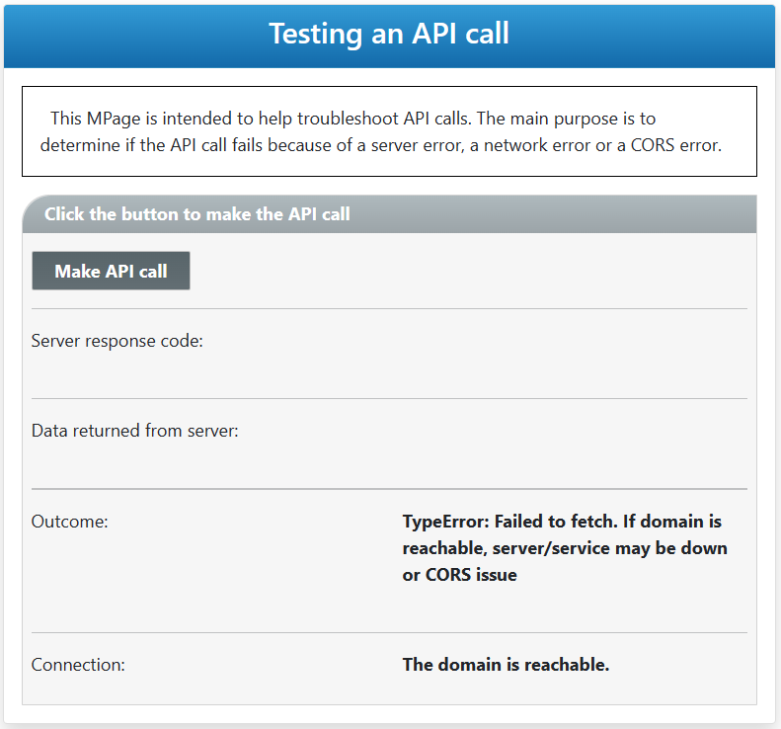Click the divider below Make API call
Viewport: 781px width, 729px height.
pos(389,309)
